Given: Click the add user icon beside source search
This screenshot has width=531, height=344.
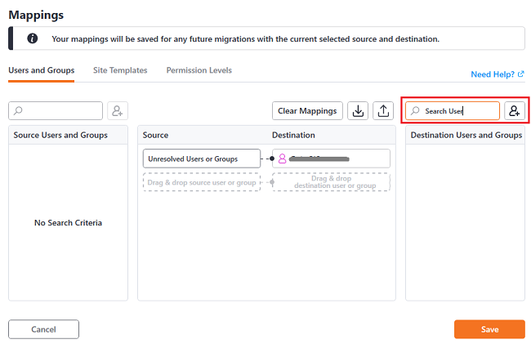Looking at the screenshot, I should click(118, 111).
